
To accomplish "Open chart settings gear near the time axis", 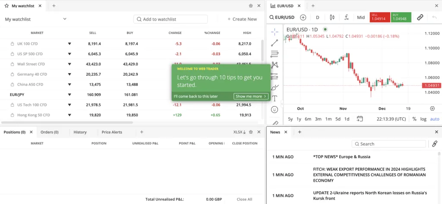I will point(432,108).
